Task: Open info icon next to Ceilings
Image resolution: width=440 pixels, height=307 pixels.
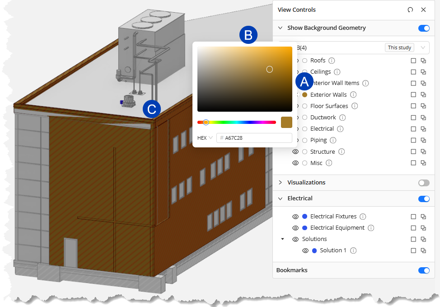Action: pyautogui.click(x=337, y=72)
